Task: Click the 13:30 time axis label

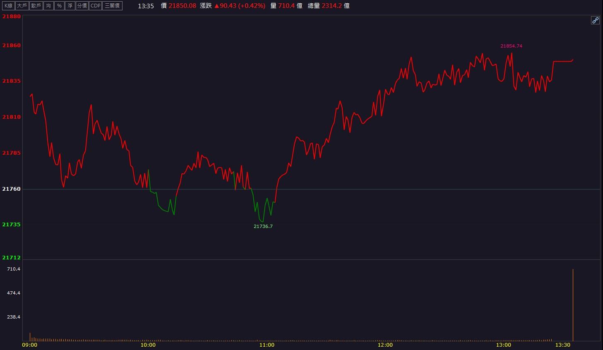Action: coord(563,345)
